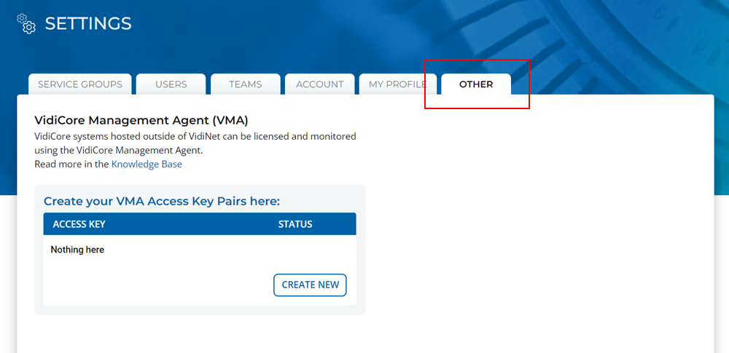Open the Service Groups tab

pyautogui.click(x=80, y=84)
